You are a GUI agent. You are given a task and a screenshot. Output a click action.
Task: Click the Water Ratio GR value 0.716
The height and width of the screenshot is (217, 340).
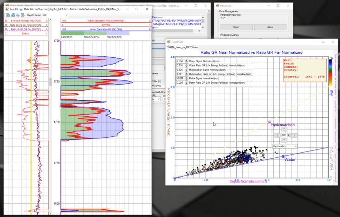[180, 66]
